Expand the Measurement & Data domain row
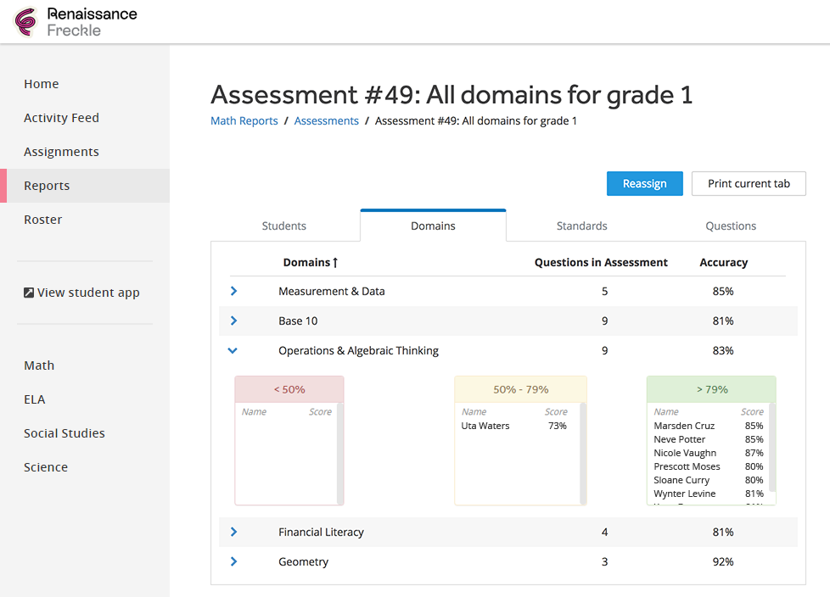Screen dimensions: 830x597 [233, 291]
